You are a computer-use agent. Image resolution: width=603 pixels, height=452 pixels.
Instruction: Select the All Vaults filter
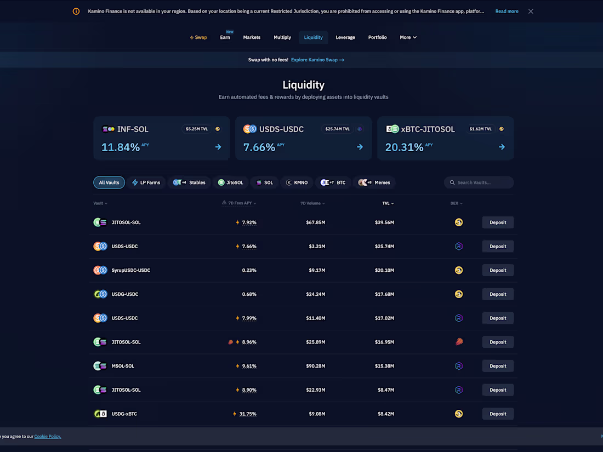109,182
